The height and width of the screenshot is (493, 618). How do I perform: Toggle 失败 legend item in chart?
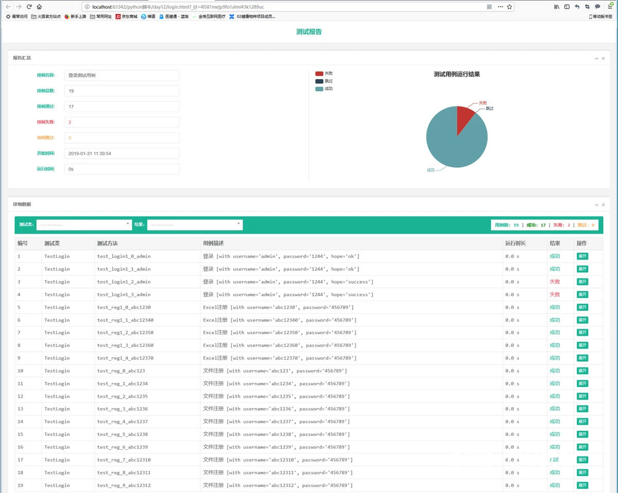coord(324,74)
